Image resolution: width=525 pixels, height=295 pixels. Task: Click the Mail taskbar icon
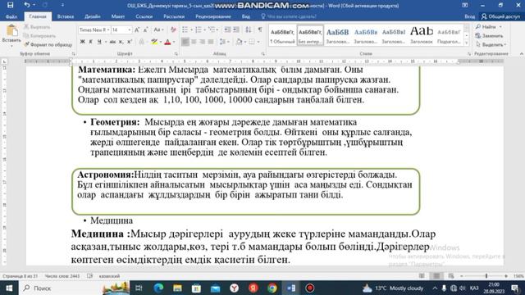[x=215, y=288]
